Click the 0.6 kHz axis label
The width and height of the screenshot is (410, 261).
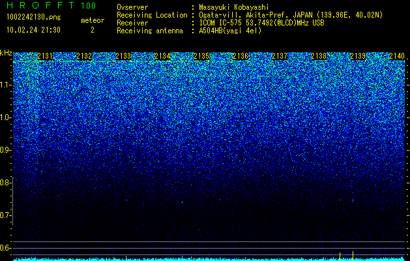5,248
